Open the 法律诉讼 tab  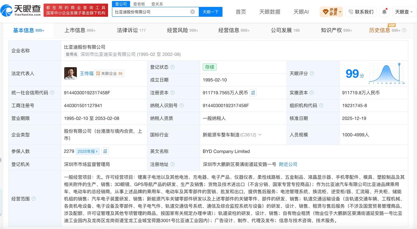[131, 30]
